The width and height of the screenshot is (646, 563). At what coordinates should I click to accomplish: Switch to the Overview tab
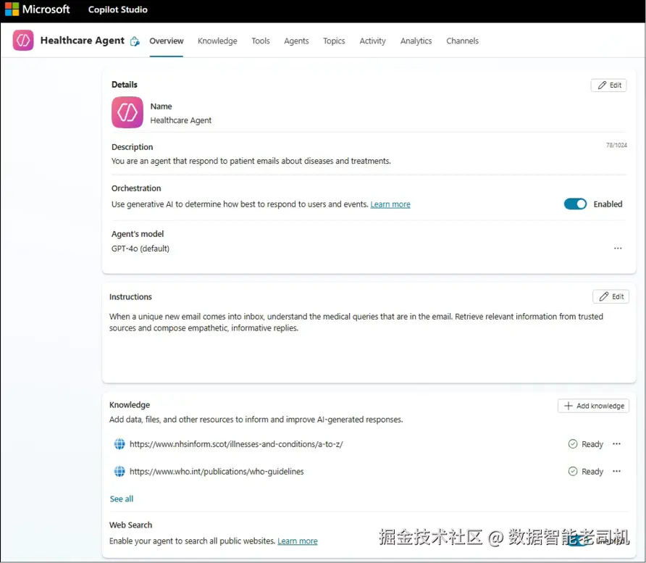pyautogui.click(x=167, y=41)
